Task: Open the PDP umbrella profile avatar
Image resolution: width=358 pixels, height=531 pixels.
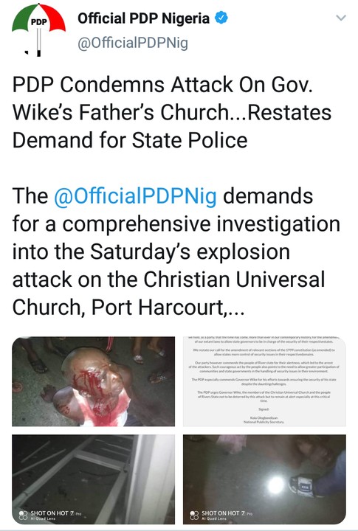Action: 38,29
